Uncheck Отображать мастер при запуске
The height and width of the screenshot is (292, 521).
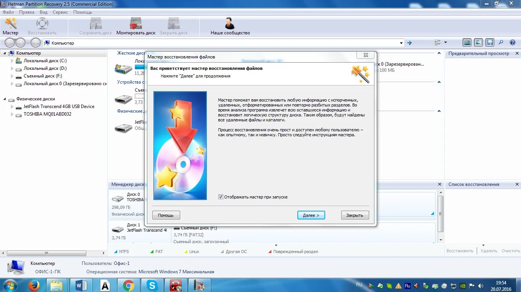[x=221, y=197]
